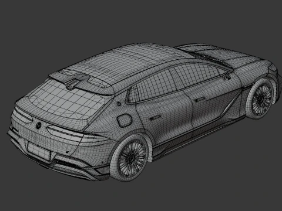Select the rear door handle
This screenshot has height=211, width=282.
tap(155, 118)
